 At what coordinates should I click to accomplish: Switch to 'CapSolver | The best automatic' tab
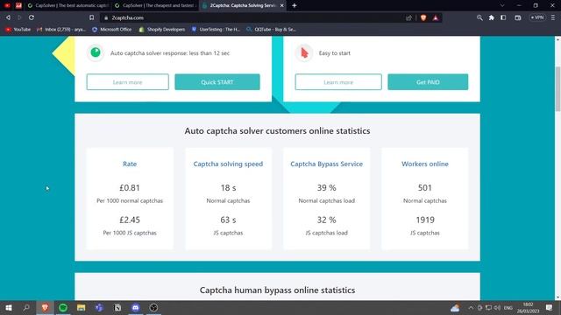(68, 5)
